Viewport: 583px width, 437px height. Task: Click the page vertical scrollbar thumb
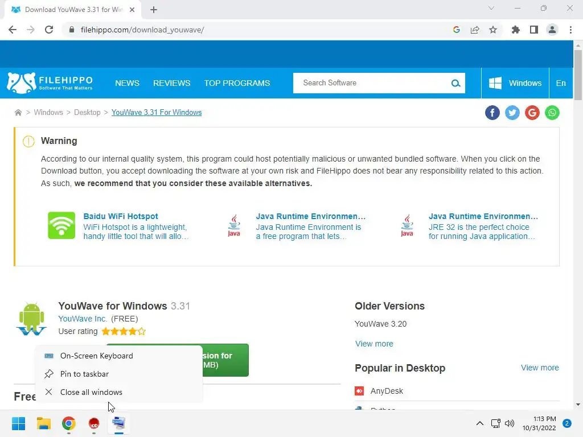tap(578, 75)
